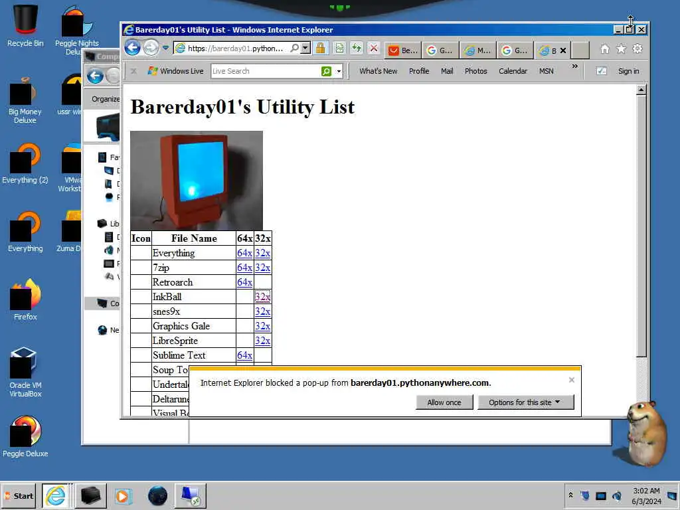Screen dimensions: 680x510
Task: Expand the Live Search options dropdown
Action: [339, 71]
